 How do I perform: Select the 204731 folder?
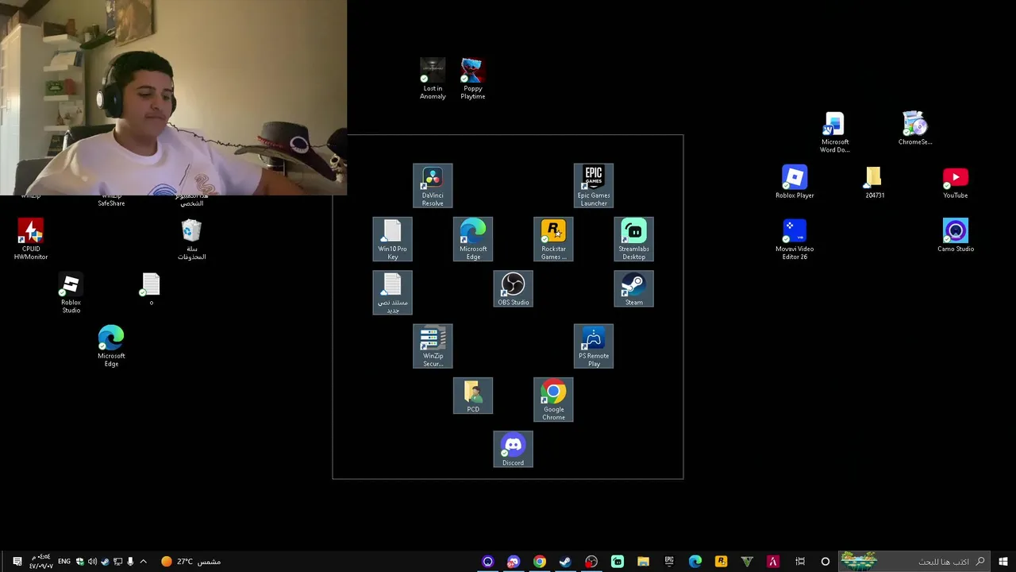875,182
